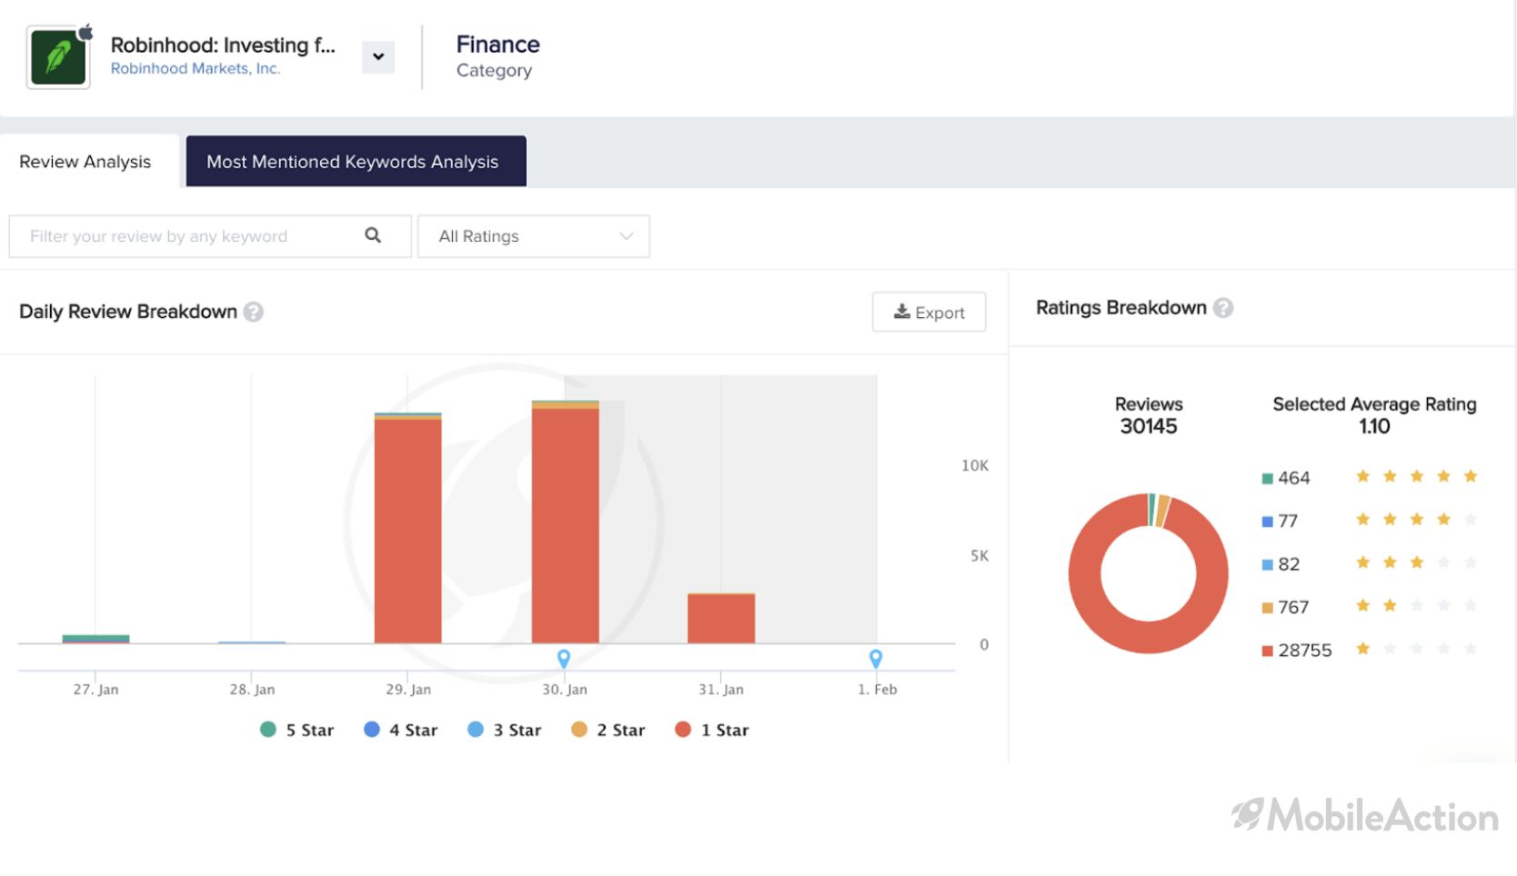Click the Finance category label

click(x=497, y=45)
